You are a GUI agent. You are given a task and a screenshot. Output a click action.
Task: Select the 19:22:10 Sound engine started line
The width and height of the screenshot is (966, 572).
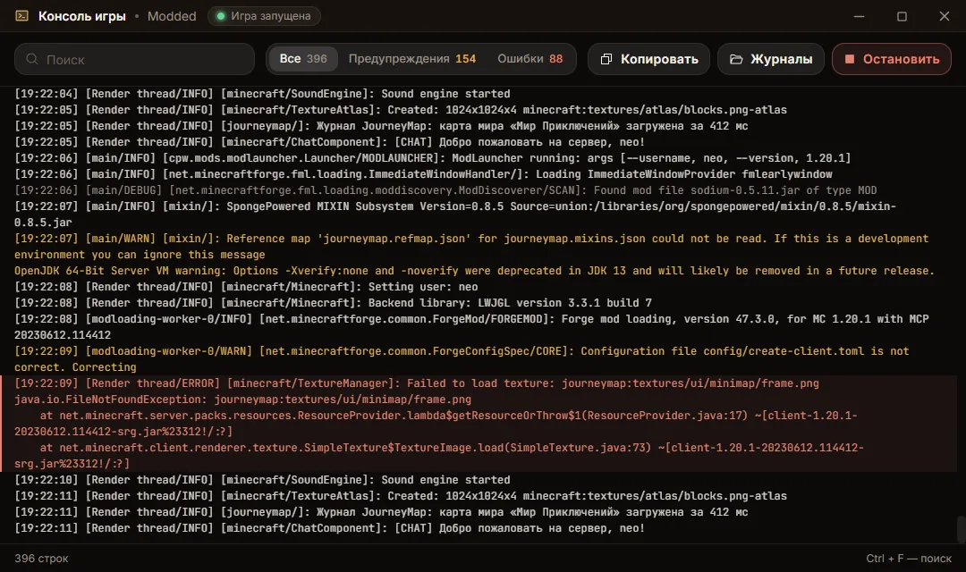click(x=262, y=480)
